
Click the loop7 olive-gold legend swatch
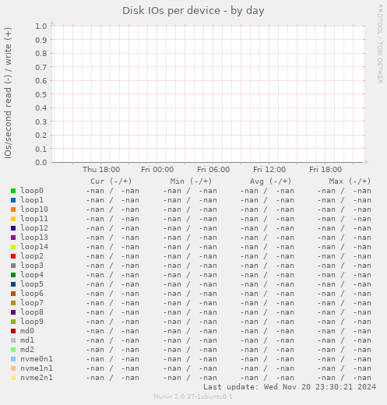click(x=13, y=303)
